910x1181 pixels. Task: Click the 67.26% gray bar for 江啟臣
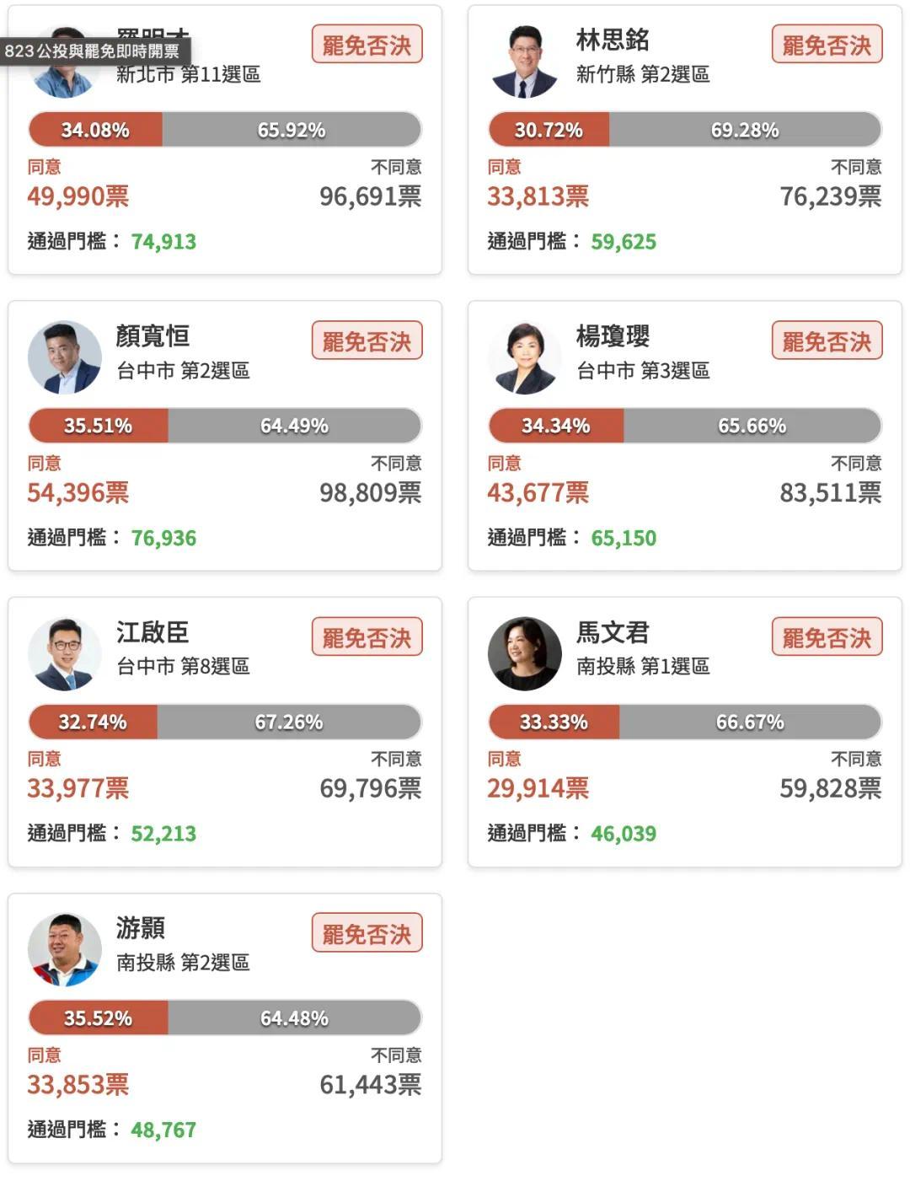point(289,722)
